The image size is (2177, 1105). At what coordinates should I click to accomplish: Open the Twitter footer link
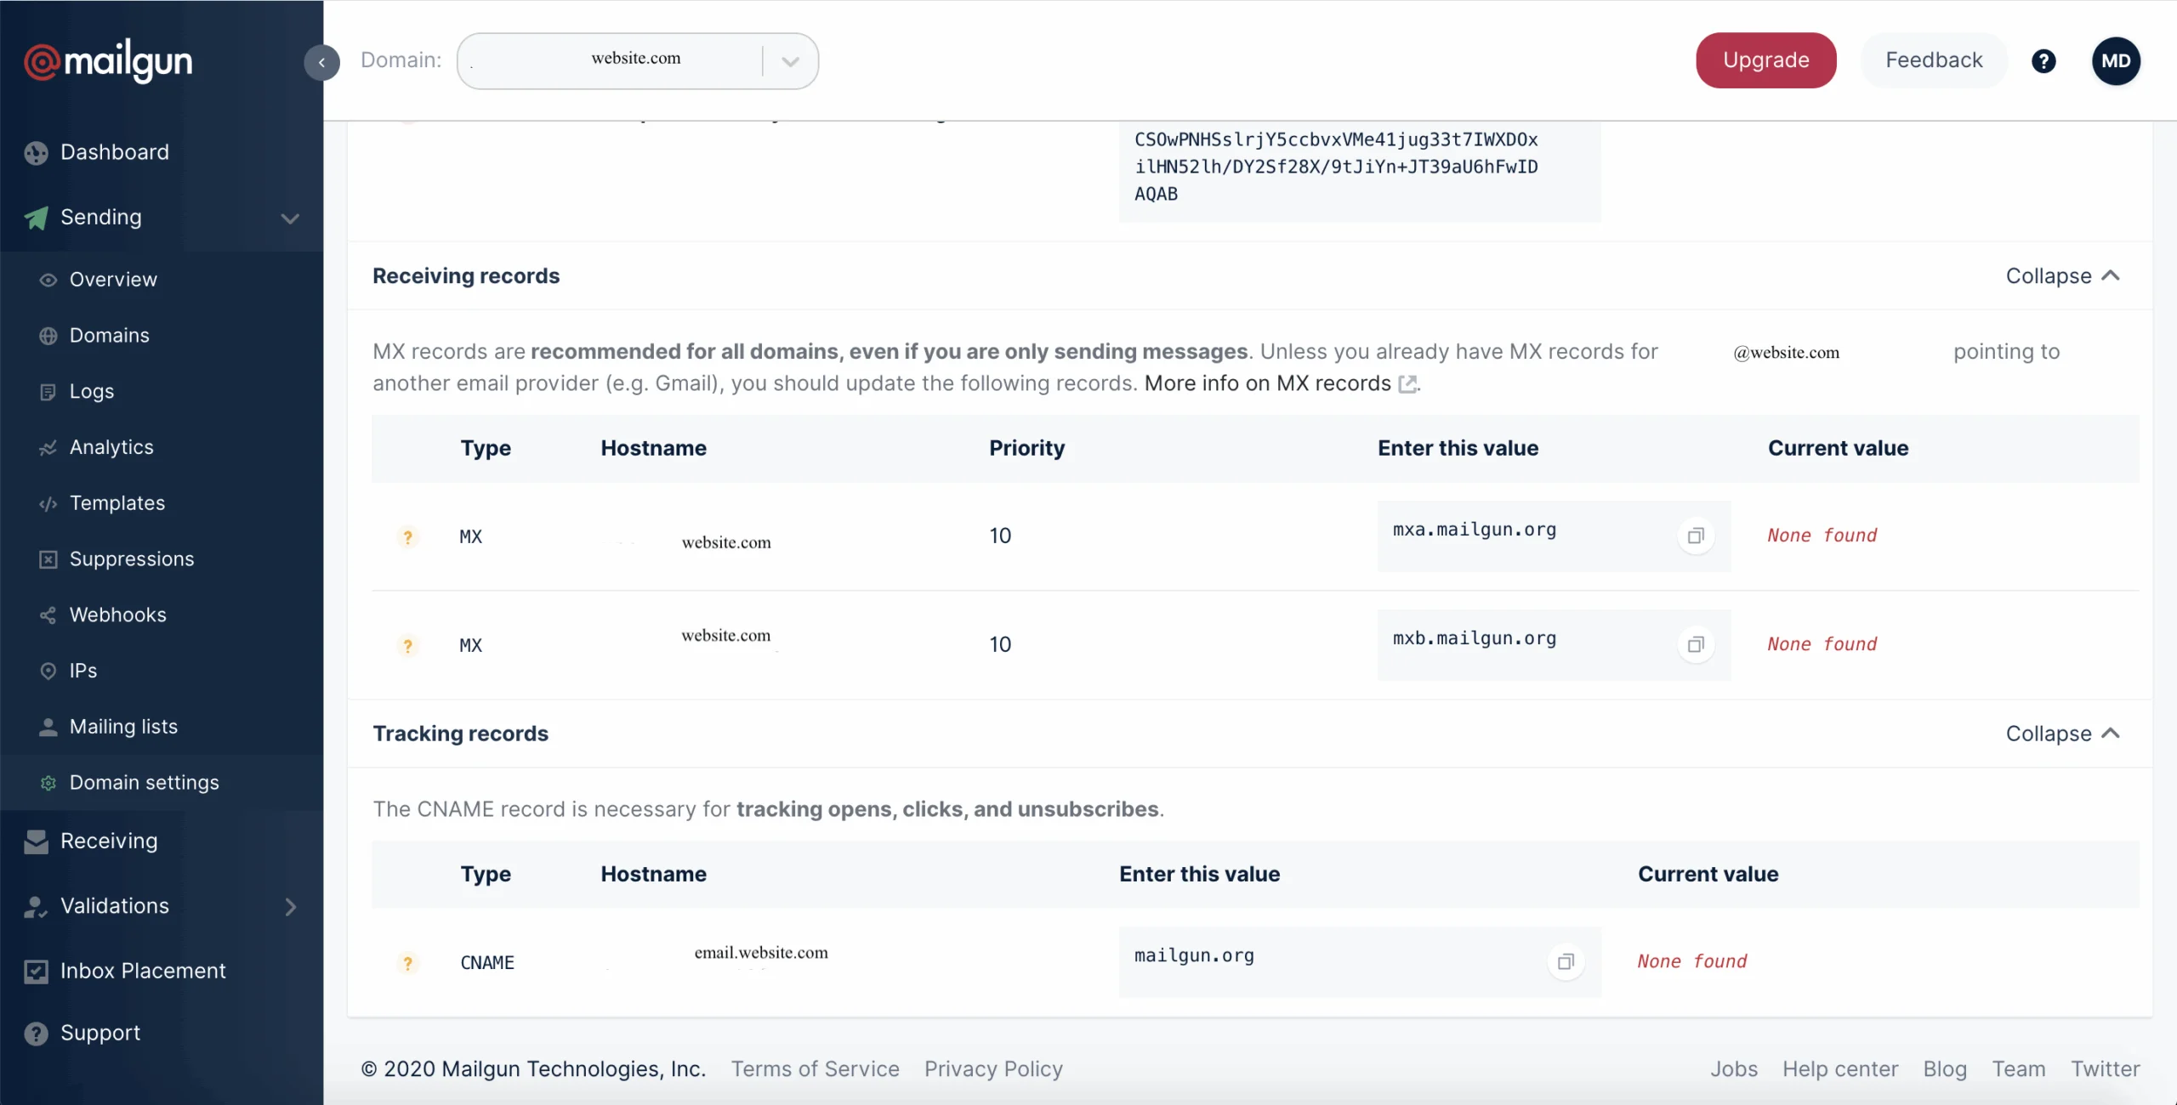[2105, 1069]
